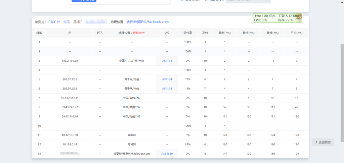Click the blurred 目标IP value
This screenshot has width=344, height=163.
pyautogui.click(x=96, y=22)
